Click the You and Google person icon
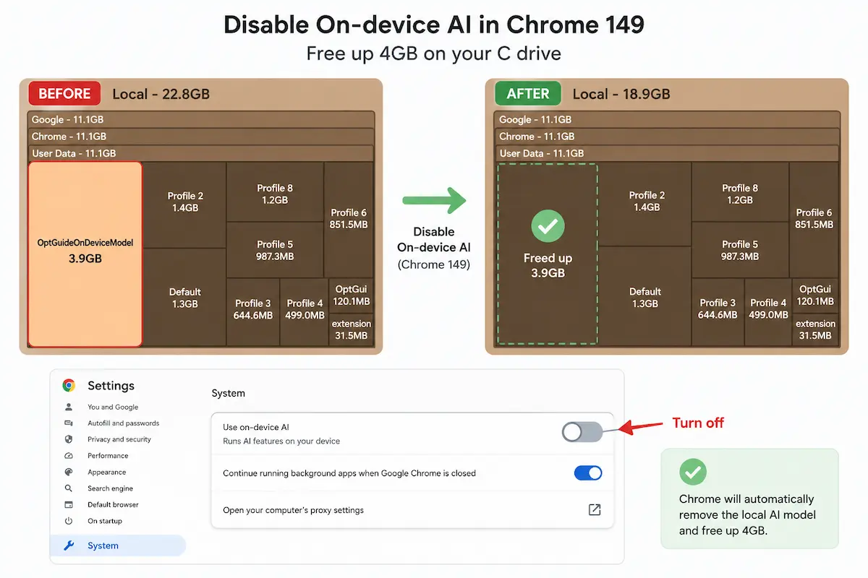 click(x=69, y=407)
